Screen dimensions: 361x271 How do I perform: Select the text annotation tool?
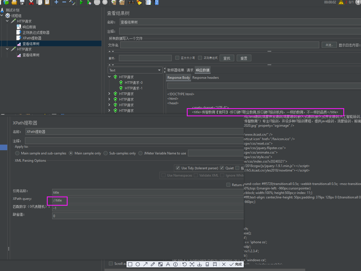tap(168, 264)
